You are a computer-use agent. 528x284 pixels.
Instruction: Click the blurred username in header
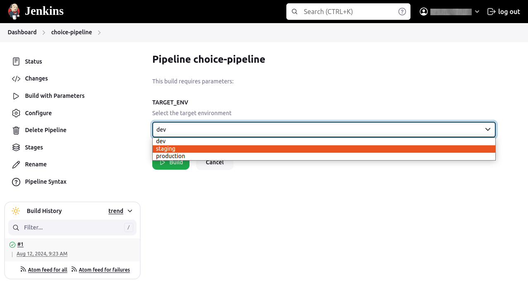[451, 12]
